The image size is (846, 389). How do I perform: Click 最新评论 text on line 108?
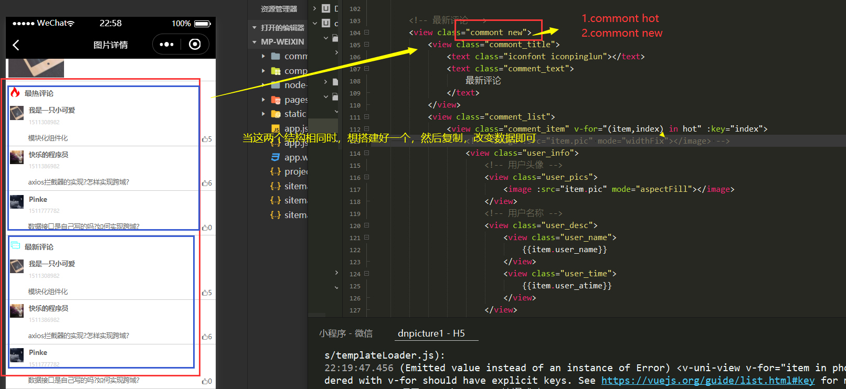483,81
